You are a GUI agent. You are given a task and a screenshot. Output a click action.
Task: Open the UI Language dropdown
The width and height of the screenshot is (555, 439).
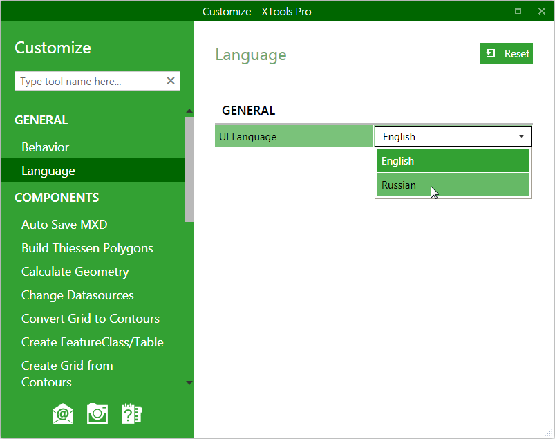(453, 136)
